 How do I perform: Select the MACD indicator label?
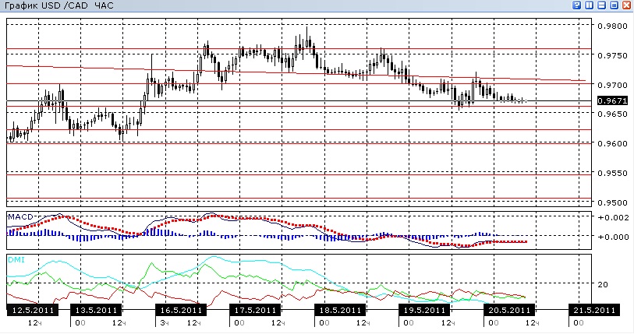click(20, 217)
